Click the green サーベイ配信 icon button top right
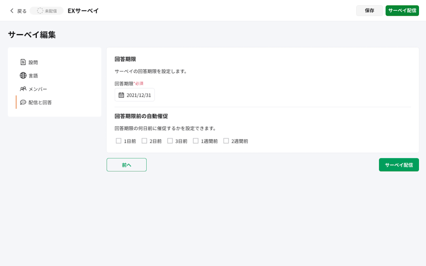This screenshot has height=266, width=426. [x=402, y=11]
